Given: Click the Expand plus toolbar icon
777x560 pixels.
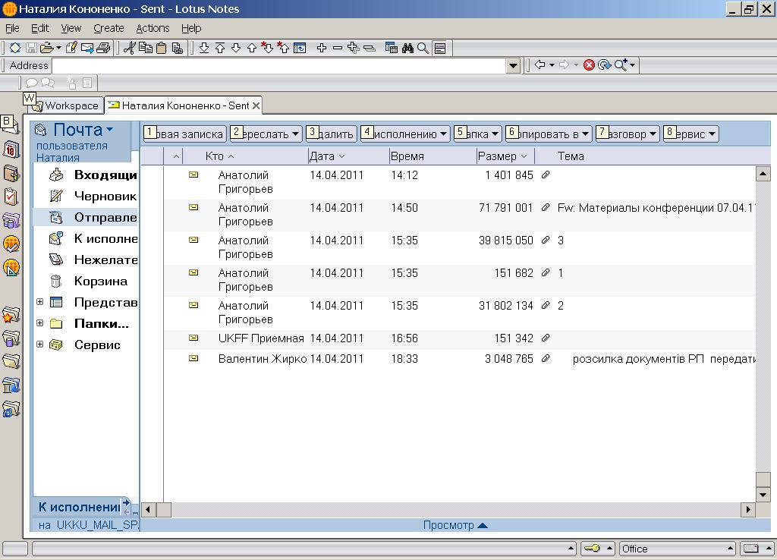Looking at the screenshot, I should point(322,48).
